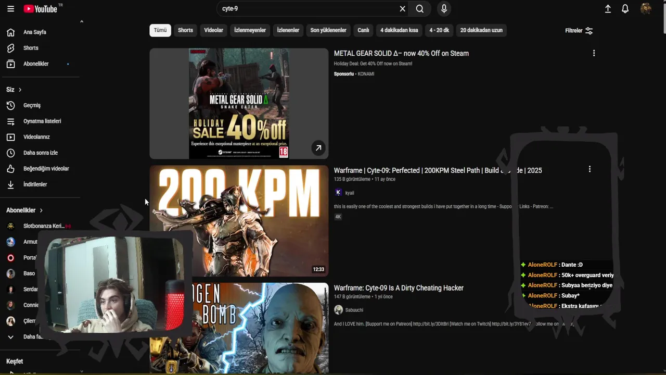Click the kyail channel name

[350, 193]
